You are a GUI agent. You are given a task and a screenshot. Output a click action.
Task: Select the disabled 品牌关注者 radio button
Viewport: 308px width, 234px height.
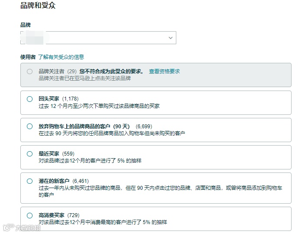[29, 71]
